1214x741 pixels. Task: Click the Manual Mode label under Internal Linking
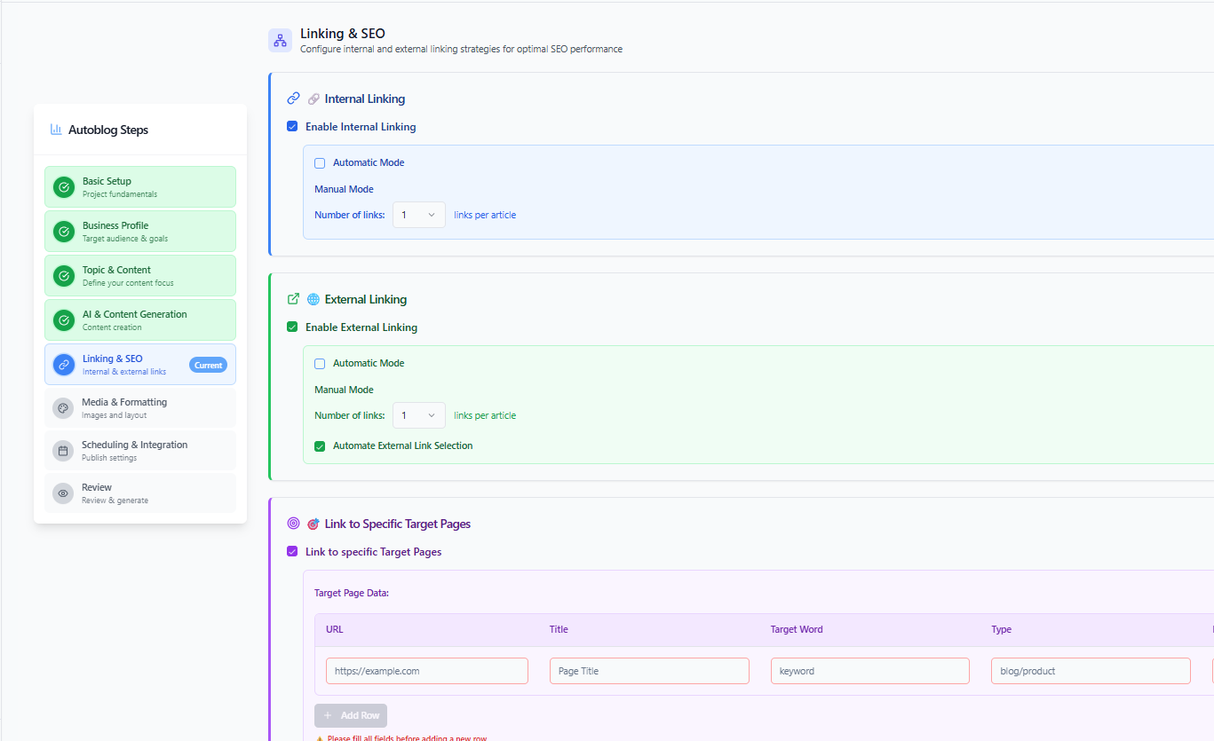coord(344,189)
